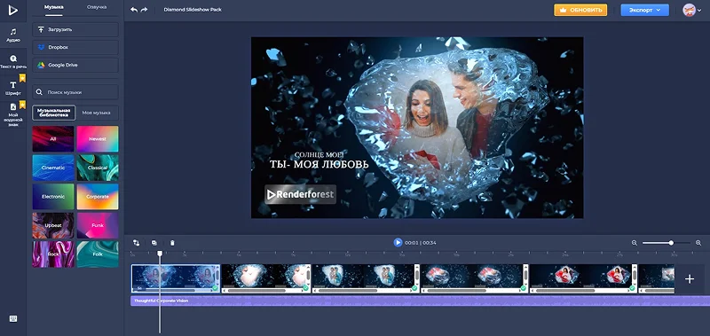Open the Аудио sidebar section
The height and width of the screenshot is (336, 710).
click(13, 35)
